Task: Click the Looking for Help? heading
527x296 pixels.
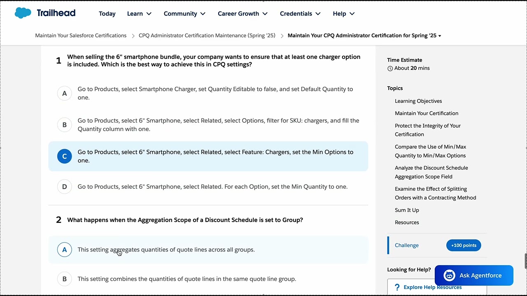Action: [409, 270]
